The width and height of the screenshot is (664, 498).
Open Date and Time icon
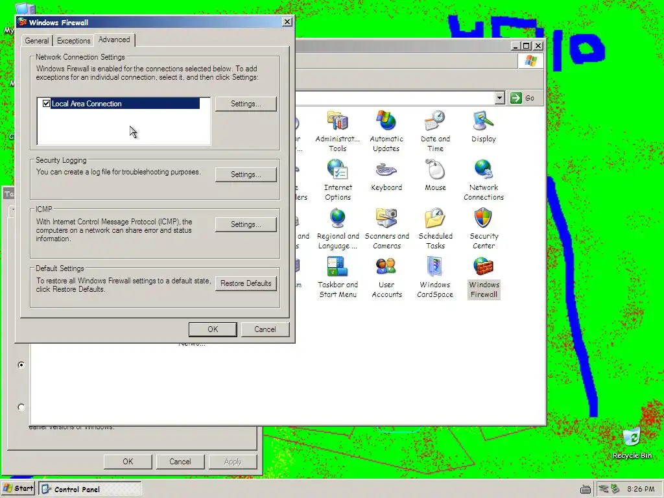point(435,131)
